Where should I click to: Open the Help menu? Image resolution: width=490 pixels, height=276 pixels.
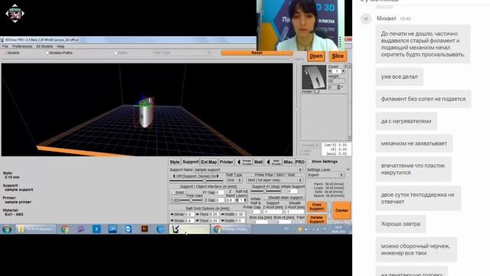point(60,46)
